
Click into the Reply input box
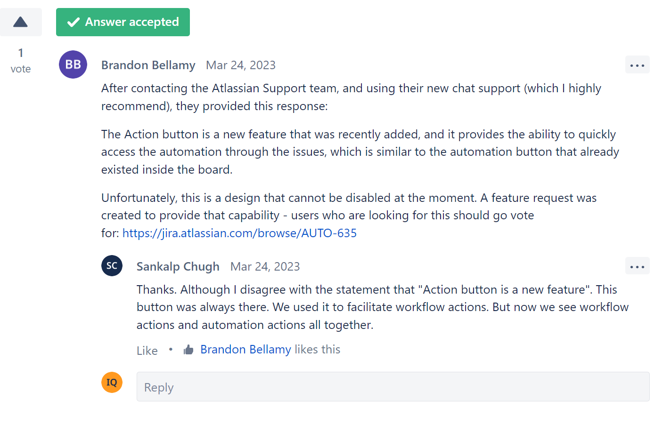pos(393,387)
